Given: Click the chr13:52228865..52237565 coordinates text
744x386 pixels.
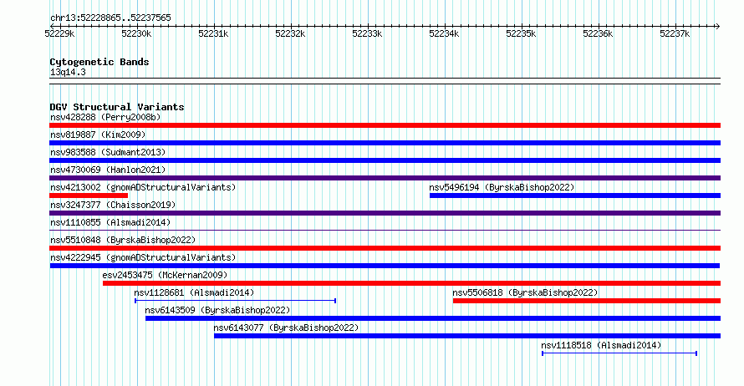Looking at the screenshot, I should [x=110, y=18].
